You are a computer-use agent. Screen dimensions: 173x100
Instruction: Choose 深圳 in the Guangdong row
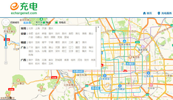tap(58, 51)
